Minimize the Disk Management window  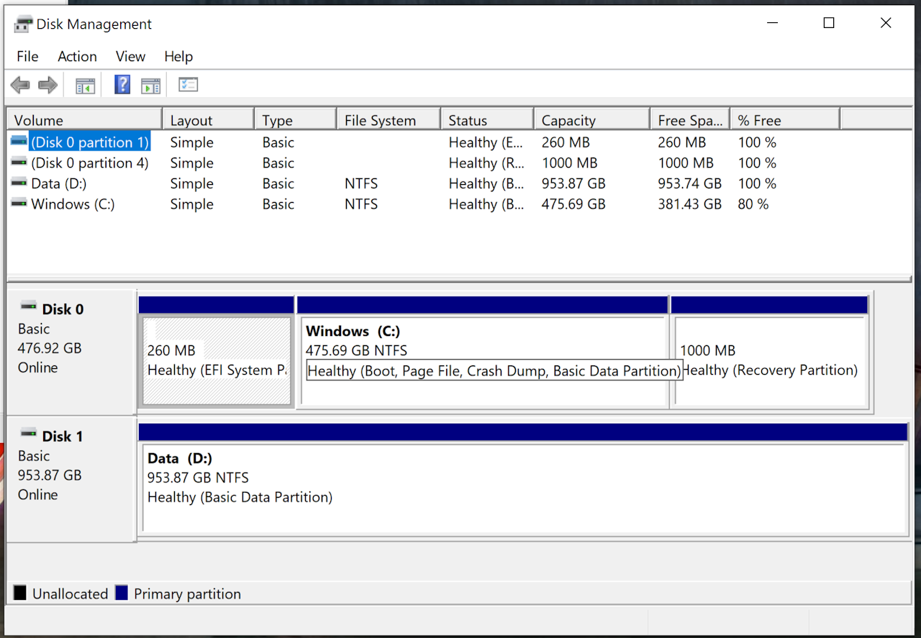pyautogui.click(x=772, y=23)
